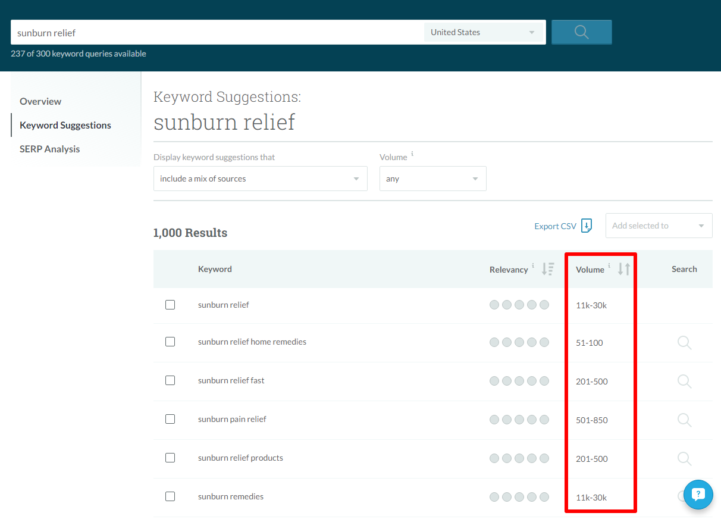Click keyword text 'sunburn pain relief'
The width and height of the screenshot is (721, 519).
click(232, 419)
